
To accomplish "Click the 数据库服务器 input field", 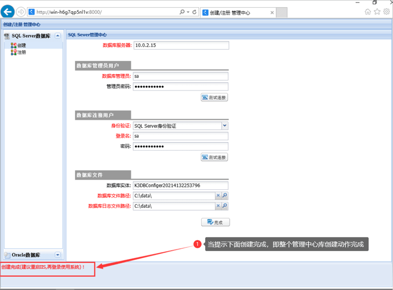I will coord(181,45).
